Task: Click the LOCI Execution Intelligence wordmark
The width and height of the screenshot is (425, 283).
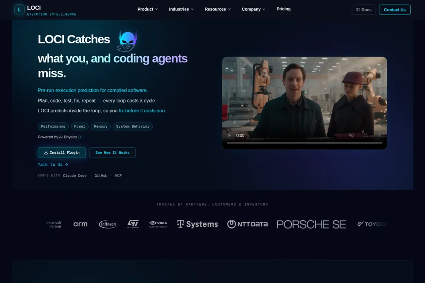Action: click(51, 10)
